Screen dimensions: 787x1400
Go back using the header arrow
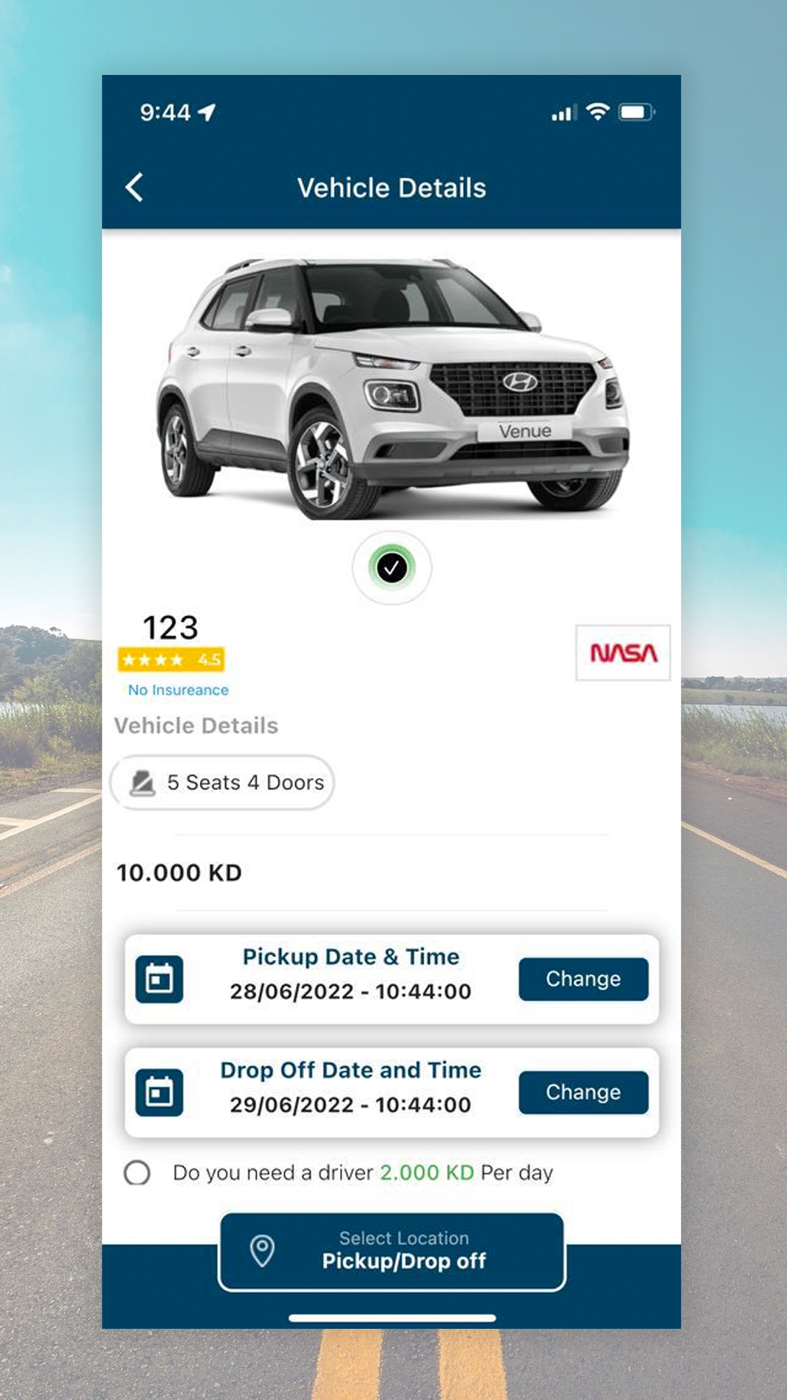[x=135, y=187]
